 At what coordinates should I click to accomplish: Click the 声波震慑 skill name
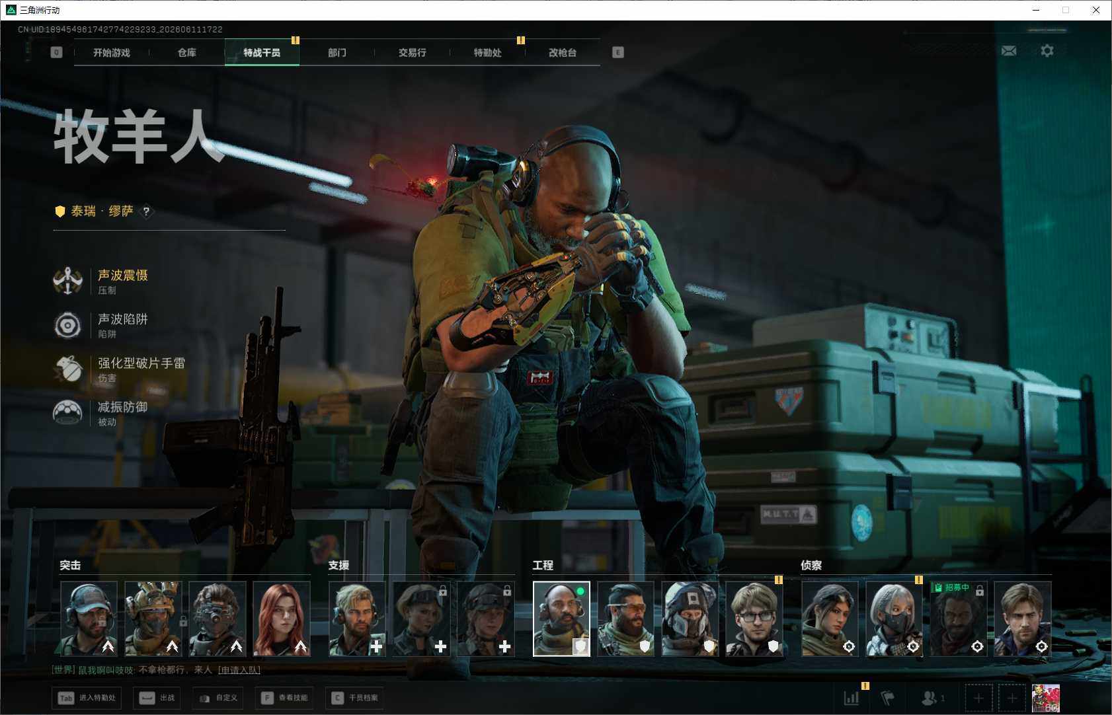(123, 275)
